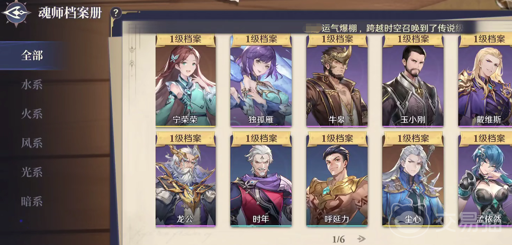Open 孟依然 character card

click(x=485, y=179)
